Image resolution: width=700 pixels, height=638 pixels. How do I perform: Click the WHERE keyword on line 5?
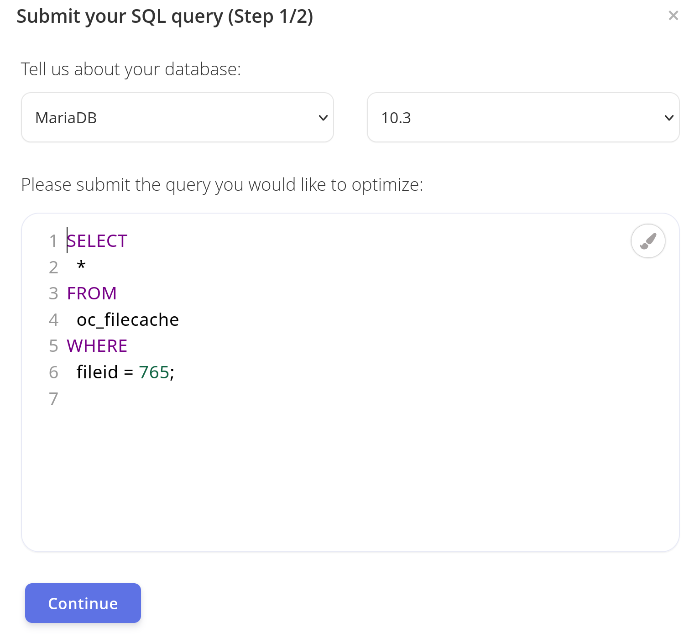[97, 346]
